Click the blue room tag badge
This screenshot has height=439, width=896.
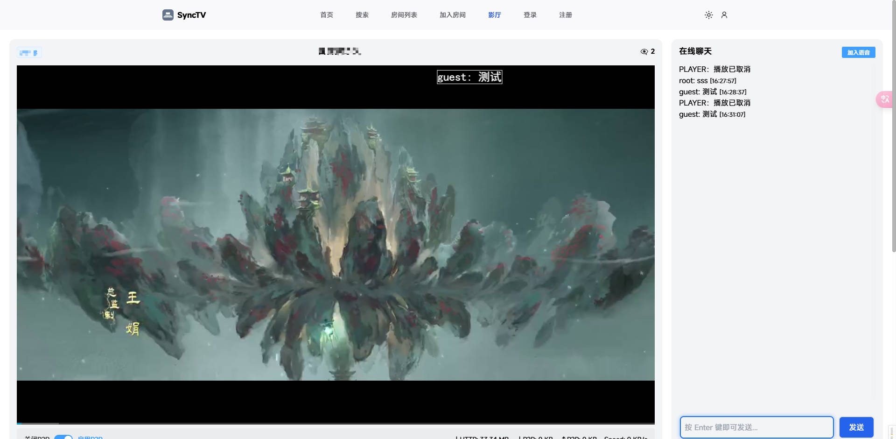point(29,53)
